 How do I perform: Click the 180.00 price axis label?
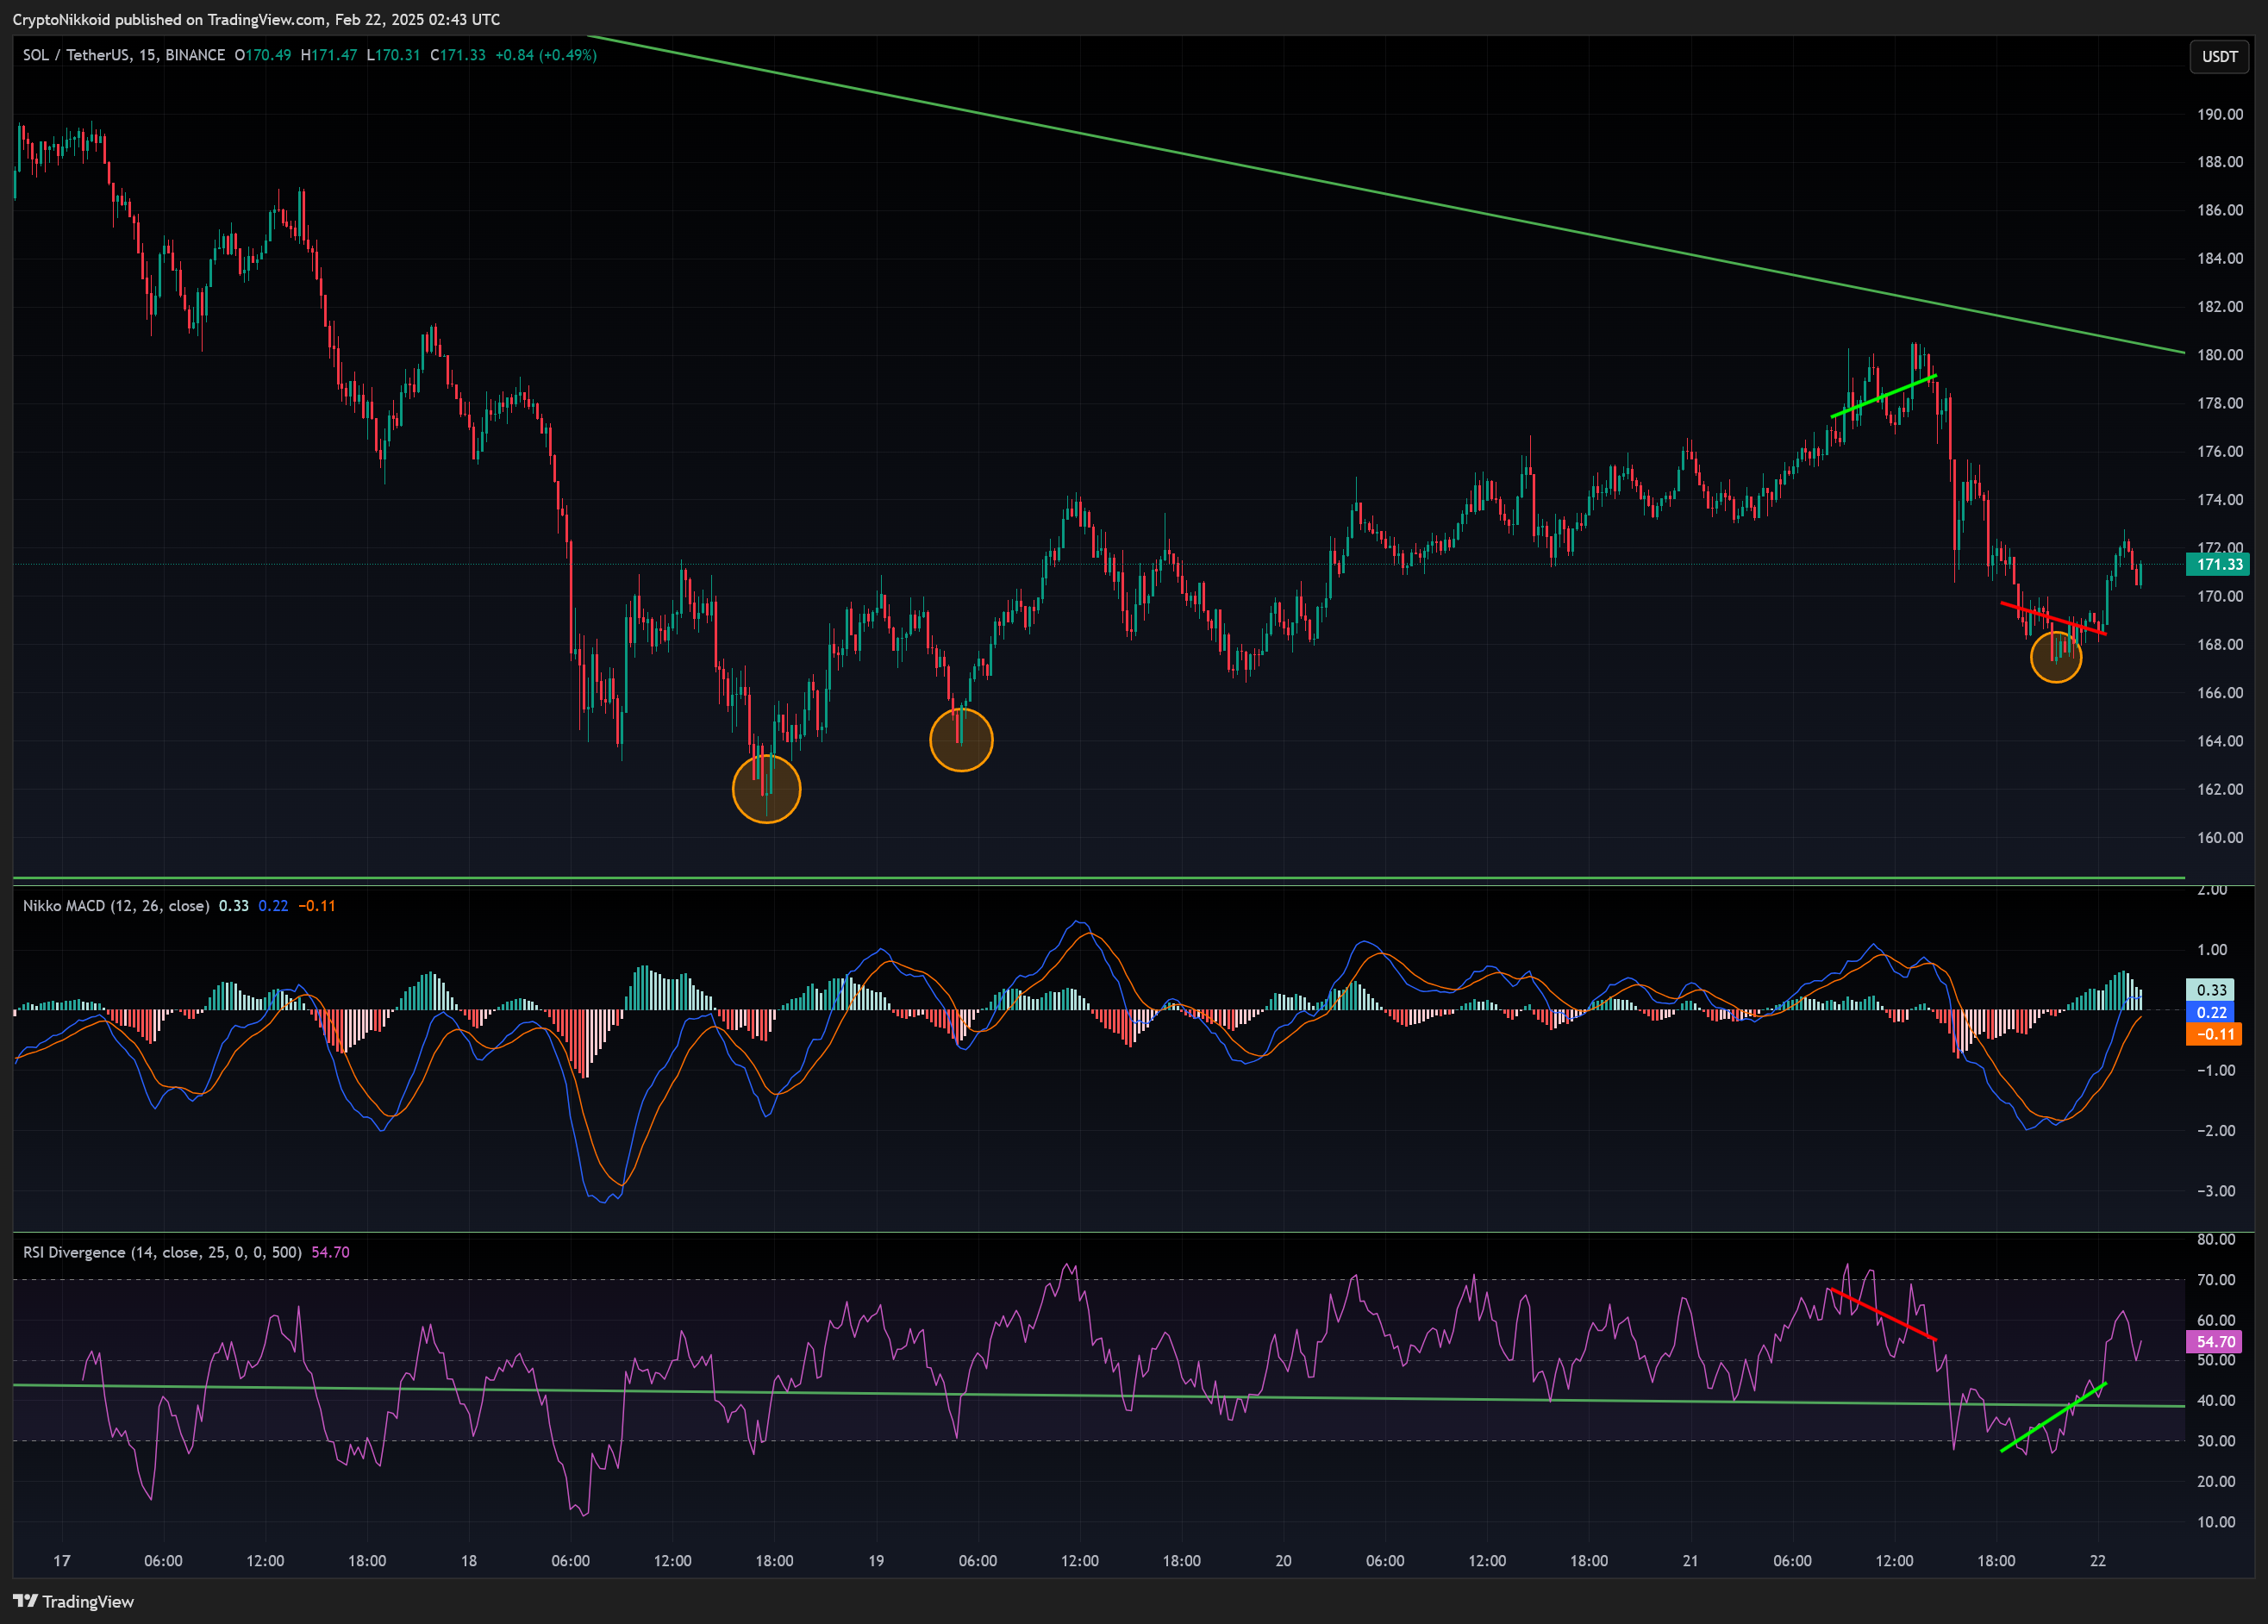coord(2219,355)
